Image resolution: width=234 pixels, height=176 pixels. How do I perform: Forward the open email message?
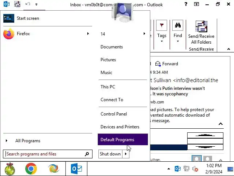(167, 64)
